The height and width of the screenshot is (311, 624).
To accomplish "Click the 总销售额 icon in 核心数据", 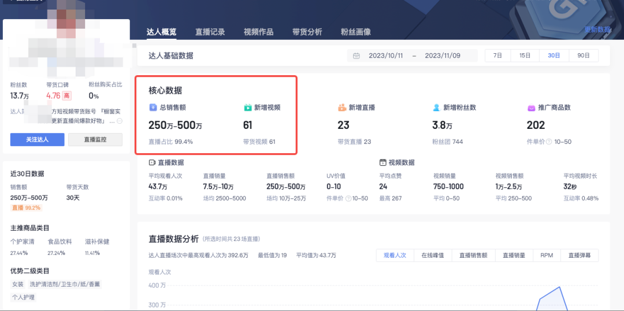I will (x=153, y=108).
